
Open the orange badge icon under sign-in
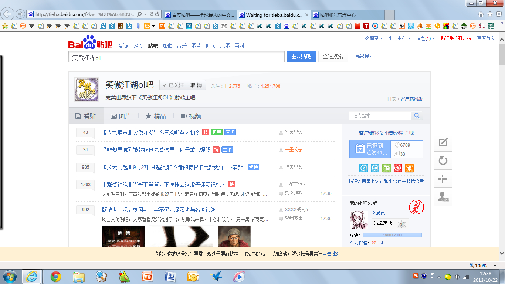(409, 168)
